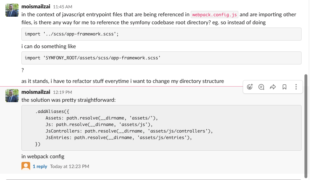Open more actions three-dot menu
311x180 pixels.
pyautogui.click(x=296, y=87)
